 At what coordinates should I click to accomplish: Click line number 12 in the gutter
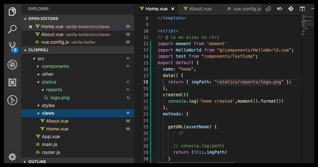[145, 44]
